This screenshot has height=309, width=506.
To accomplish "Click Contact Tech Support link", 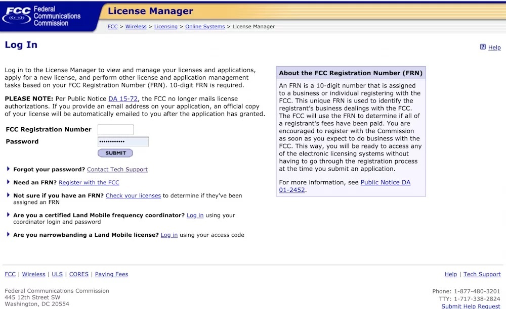I will pos(117,170).
